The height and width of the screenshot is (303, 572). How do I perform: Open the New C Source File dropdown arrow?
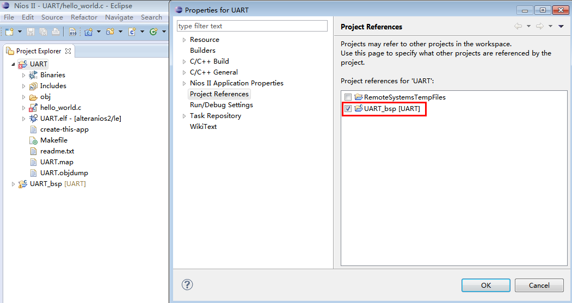point(142,32)
